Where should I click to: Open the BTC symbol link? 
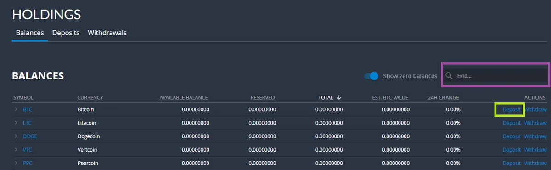(28, 110)
